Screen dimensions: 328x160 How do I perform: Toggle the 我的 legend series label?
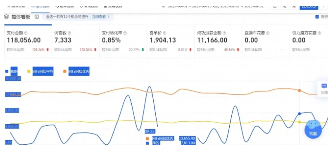click(14, 71)
